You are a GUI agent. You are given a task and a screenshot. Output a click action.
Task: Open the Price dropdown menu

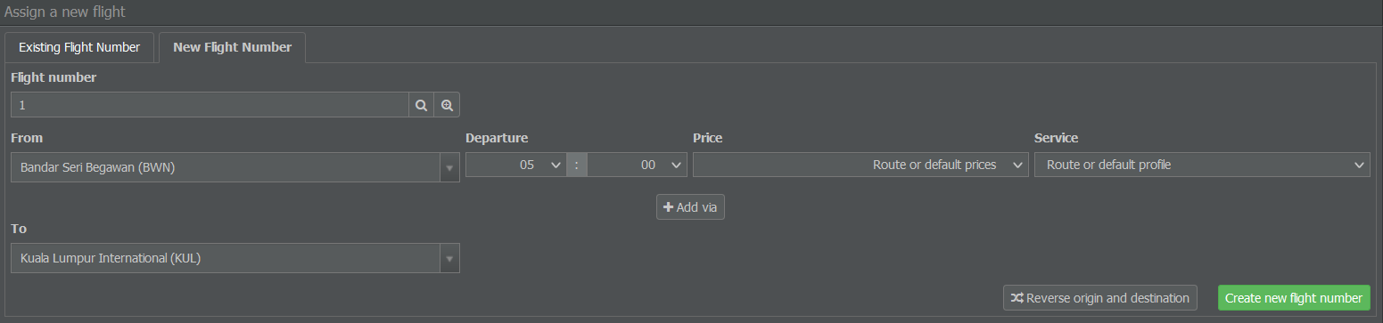(x=860, y=165)
